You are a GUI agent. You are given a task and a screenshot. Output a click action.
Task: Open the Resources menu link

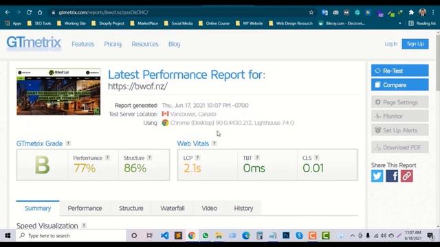tap(145, 44)
